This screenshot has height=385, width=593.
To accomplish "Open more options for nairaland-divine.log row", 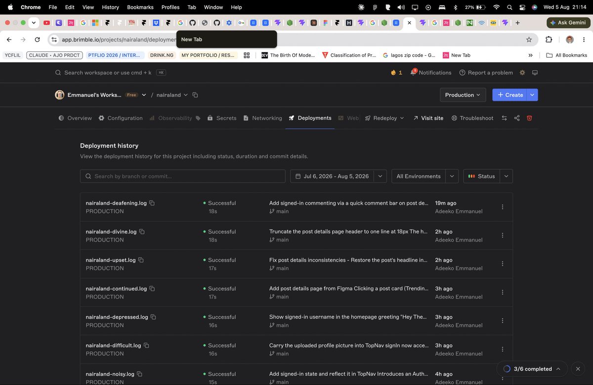I will [x=503, y=235].
